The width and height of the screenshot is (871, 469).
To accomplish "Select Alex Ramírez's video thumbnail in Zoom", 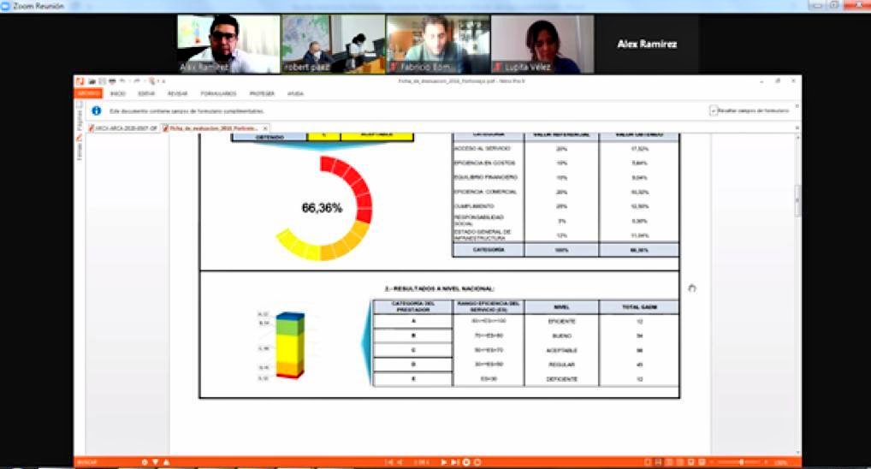I will [x=228, y=44].
